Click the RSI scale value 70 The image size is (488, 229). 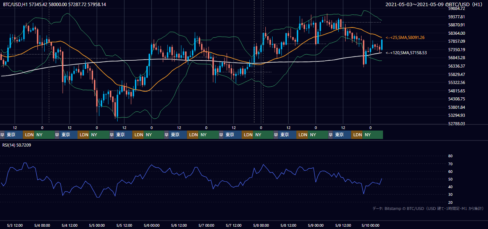point(450,164)
